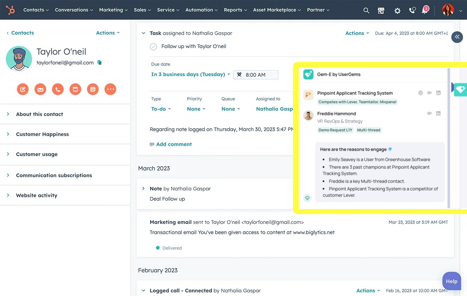Click the 8:00 AM time field
Screen dimensions: 467x296
coord(256,75)
